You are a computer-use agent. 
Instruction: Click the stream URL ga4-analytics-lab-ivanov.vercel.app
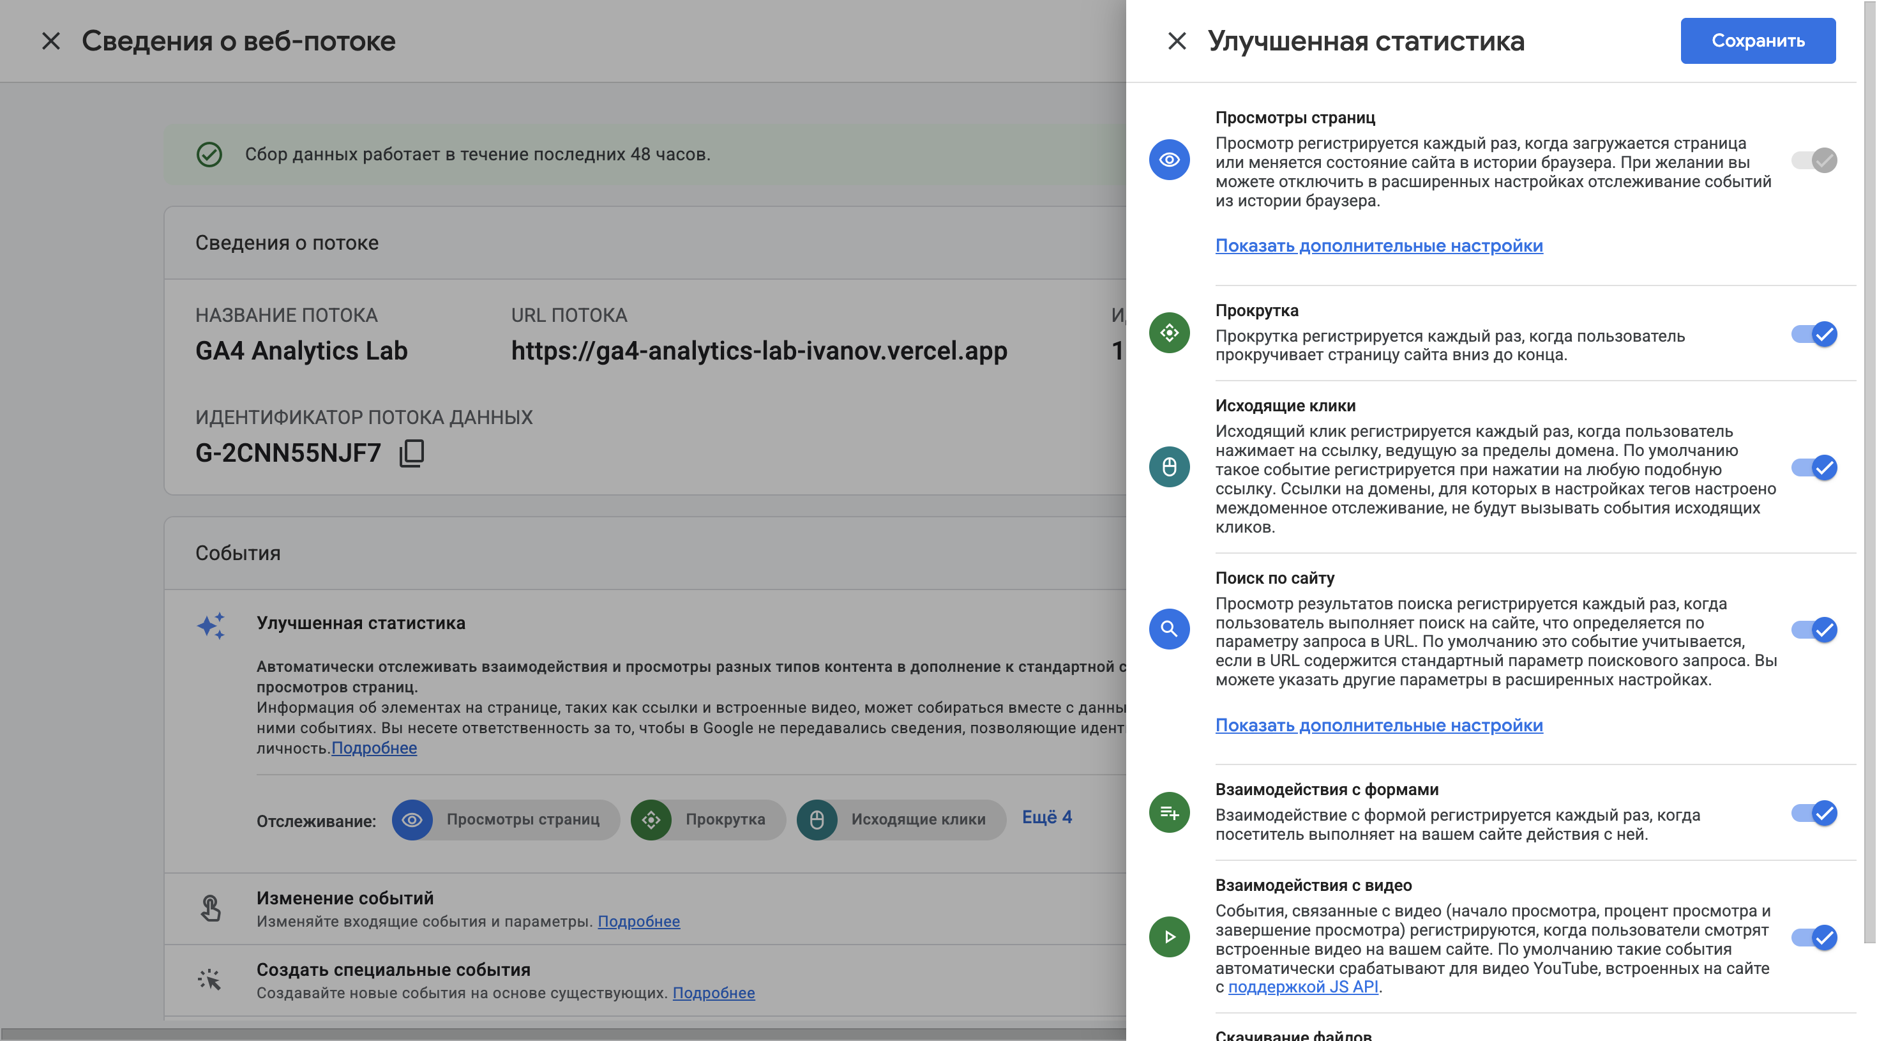(x=758, y=351)
